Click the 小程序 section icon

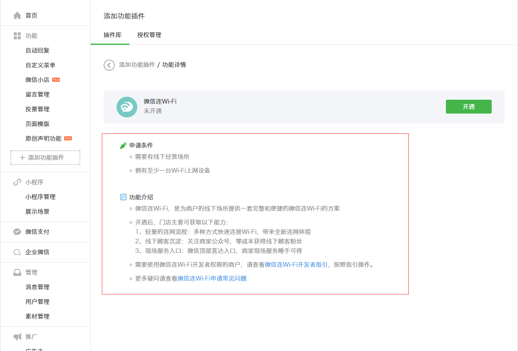point(17,182)
